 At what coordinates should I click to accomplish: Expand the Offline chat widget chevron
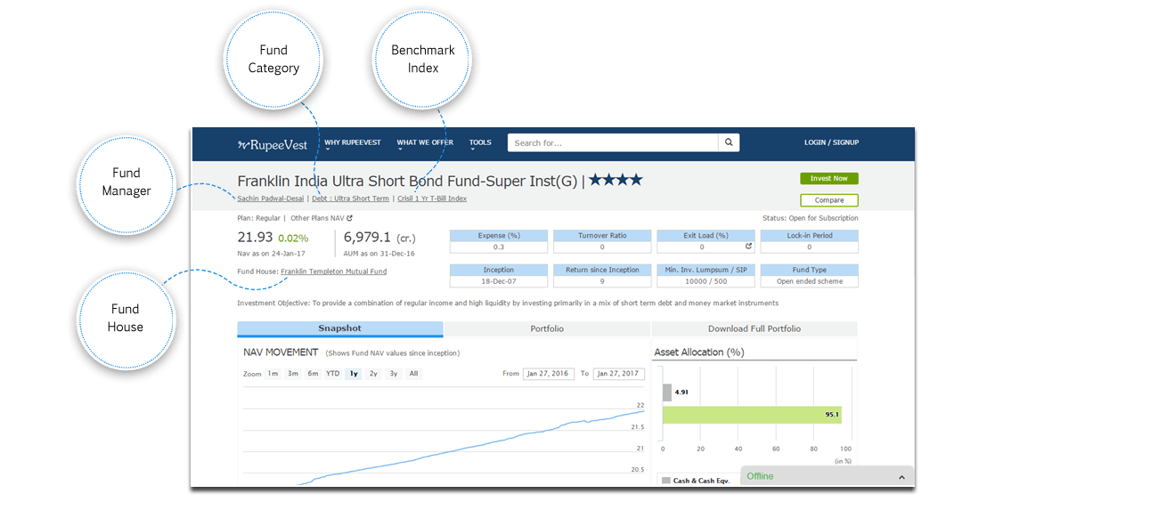[901, 477]
